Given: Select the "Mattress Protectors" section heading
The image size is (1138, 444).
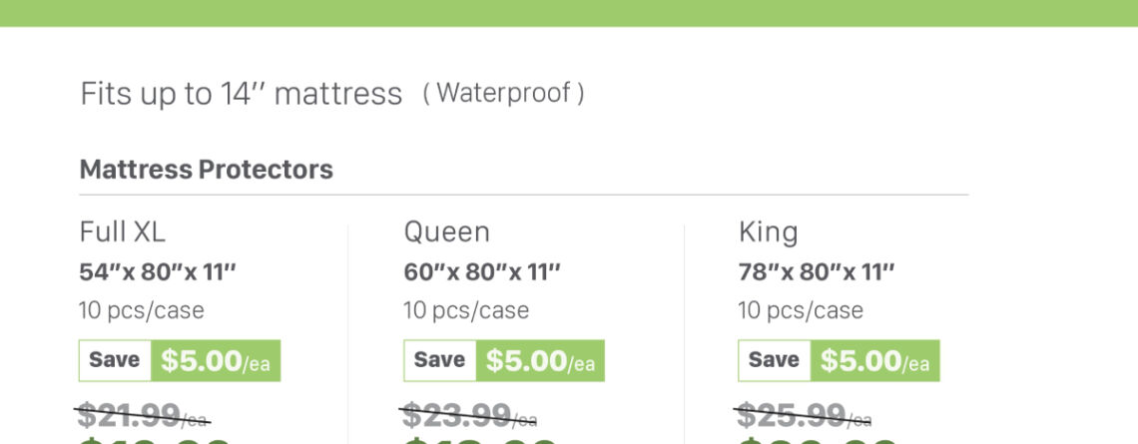Looking at the screenshot, I should [x=206, y=169].
